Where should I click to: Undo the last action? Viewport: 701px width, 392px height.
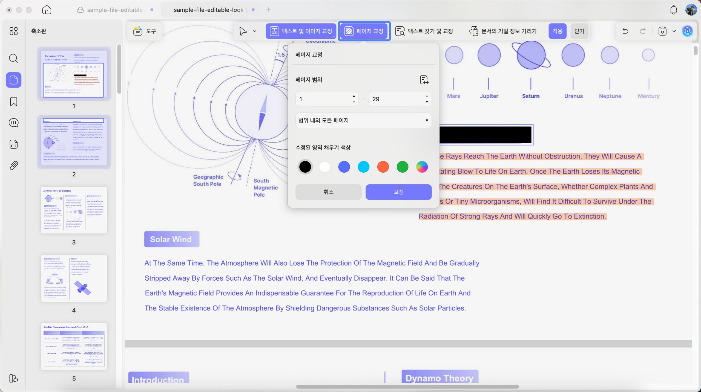[625, 31]
